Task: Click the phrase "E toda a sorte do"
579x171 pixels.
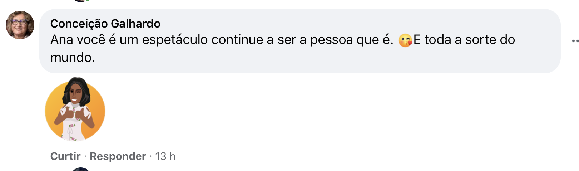Action: click(464, 40)
